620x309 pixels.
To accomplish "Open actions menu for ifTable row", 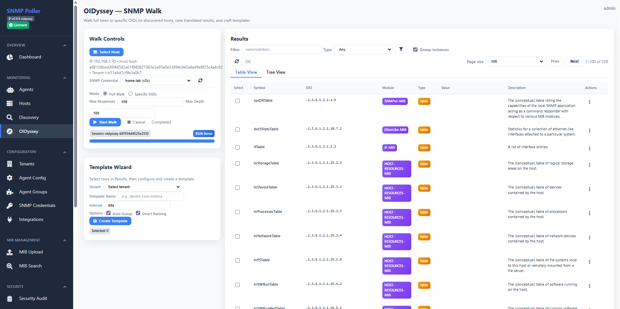I will [x=589, y=148].
